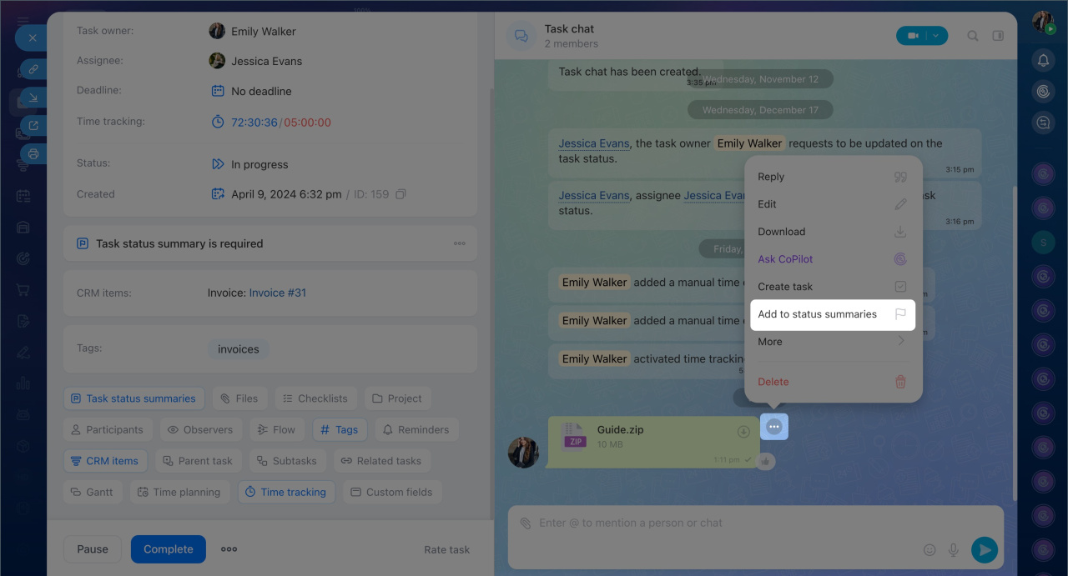This screenshot has height=576, width=1068.
Task: Click the search icon in task chat header
Action: 973,36
